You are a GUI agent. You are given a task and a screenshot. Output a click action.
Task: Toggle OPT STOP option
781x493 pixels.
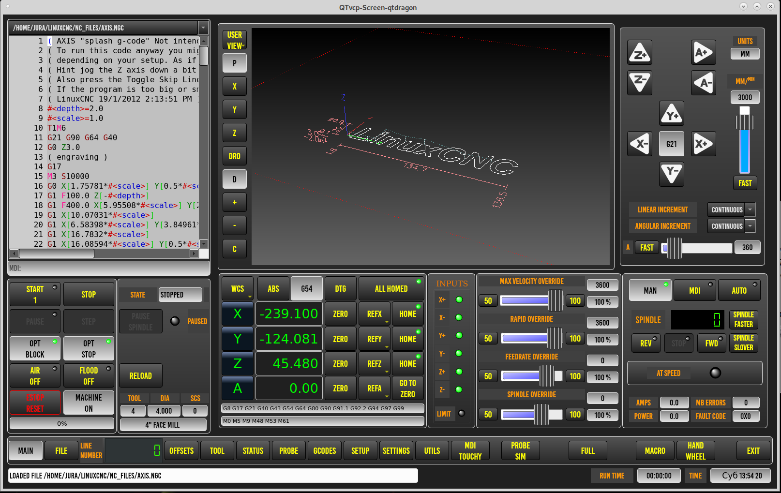point(89,348)
